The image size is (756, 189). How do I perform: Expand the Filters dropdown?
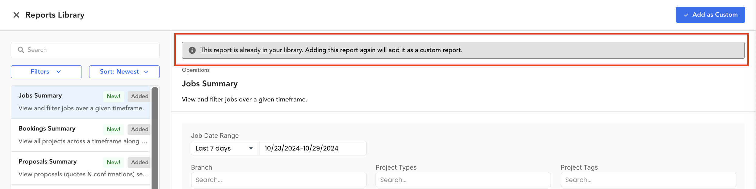pyautogui.click(x=46, y=72)
